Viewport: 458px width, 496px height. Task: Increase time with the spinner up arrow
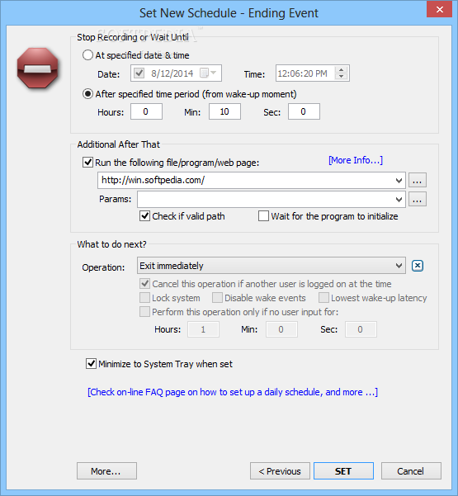pyautogui.click(x=342, y=70)
